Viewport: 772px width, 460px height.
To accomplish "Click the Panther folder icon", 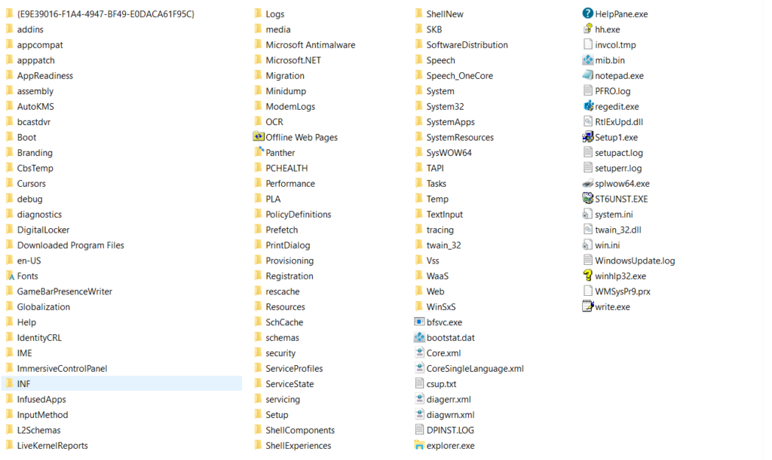I will click(x=259, y=152).
